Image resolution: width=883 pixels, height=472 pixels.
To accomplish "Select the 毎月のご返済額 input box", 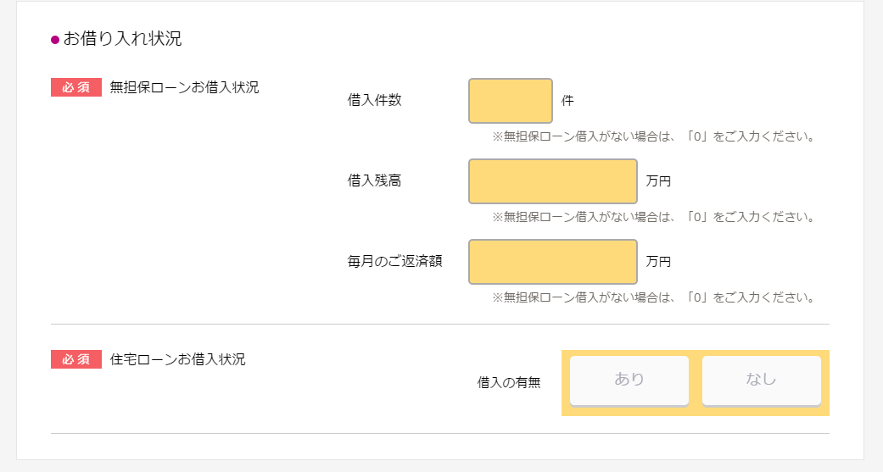I will 552,262.
